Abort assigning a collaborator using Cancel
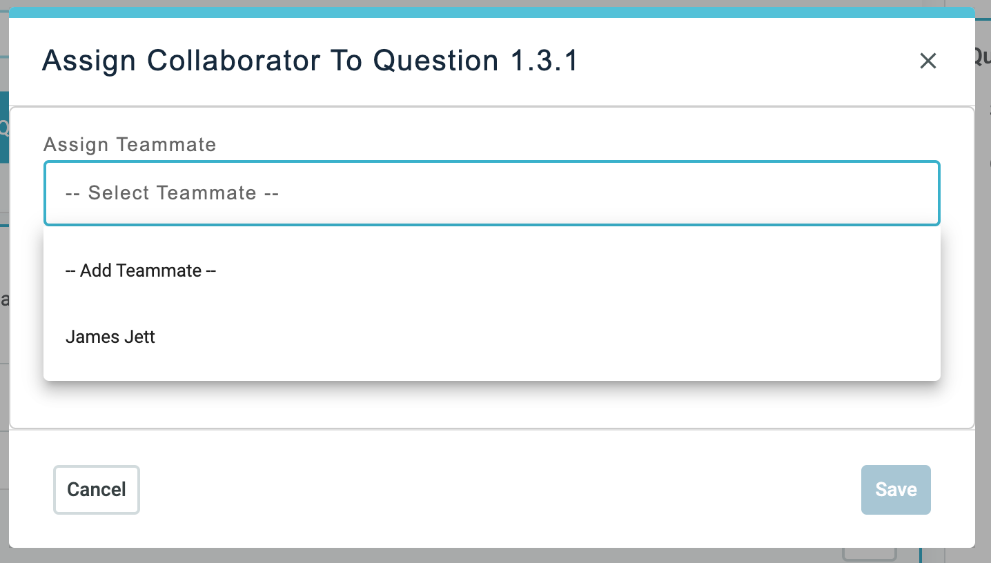 coord(96,489)
